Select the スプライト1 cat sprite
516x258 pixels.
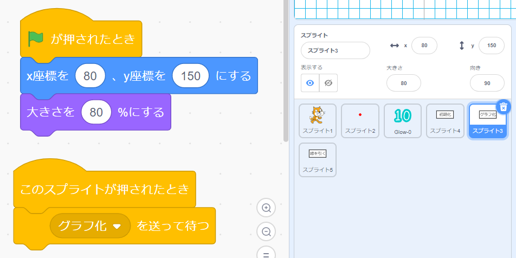click(x=318, y=121)
